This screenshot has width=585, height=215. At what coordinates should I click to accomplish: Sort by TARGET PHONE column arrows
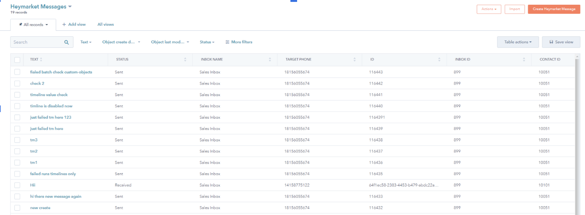pyautogui.click(x=354, y=59)
